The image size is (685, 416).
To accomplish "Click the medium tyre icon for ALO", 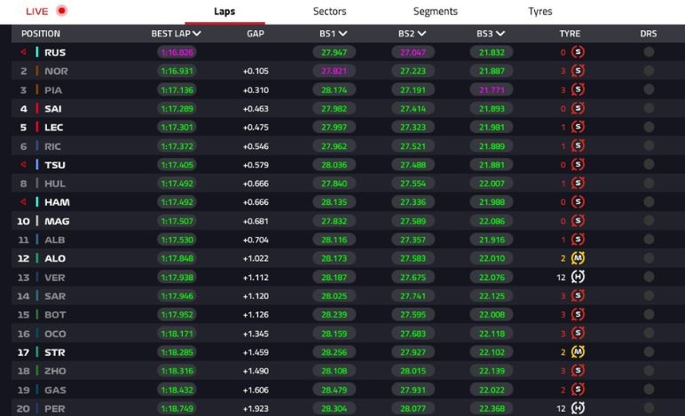I will (x=578, y=259).
